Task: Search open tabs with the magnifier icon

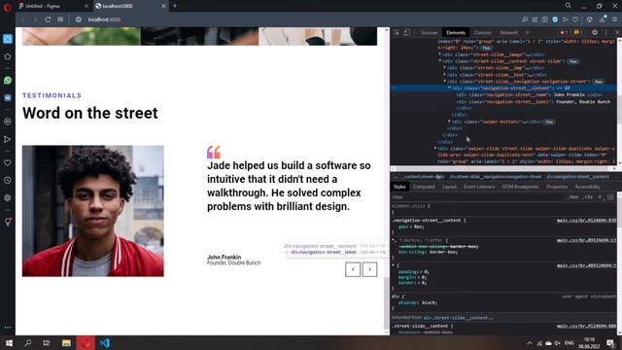Action: tap(568, 6)
